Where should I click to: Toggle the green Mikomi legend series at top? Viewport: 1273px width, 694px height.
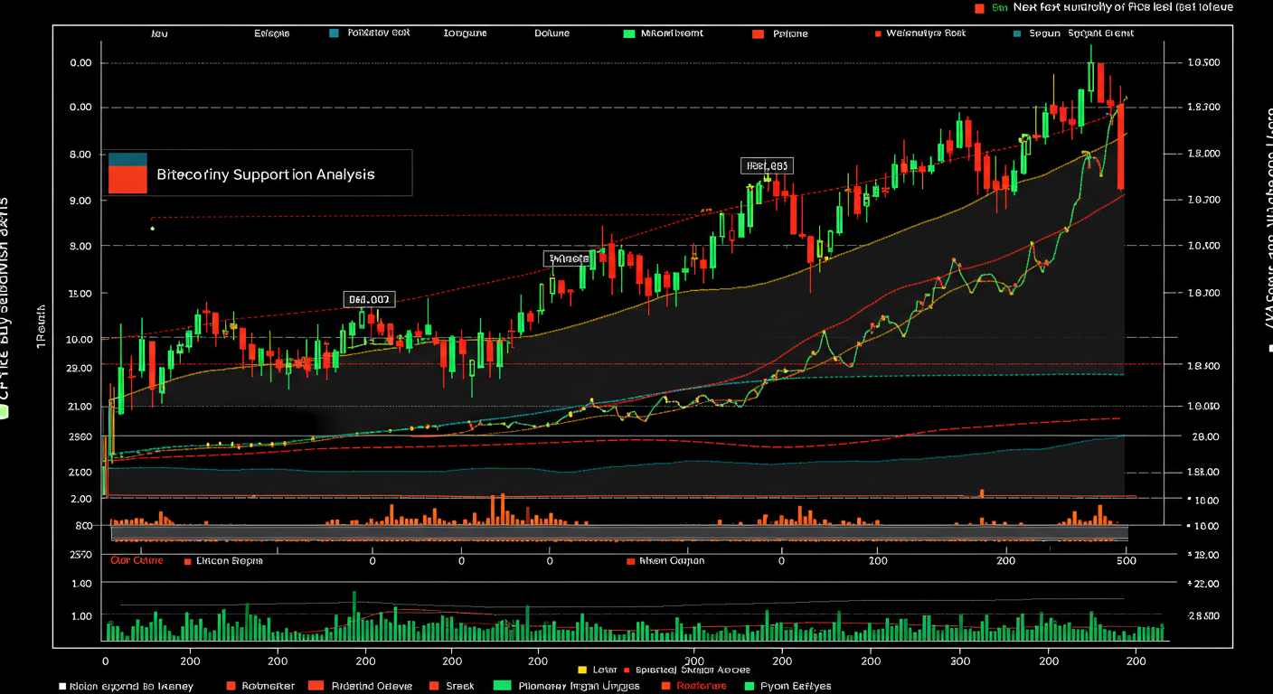tap(662, 33)
